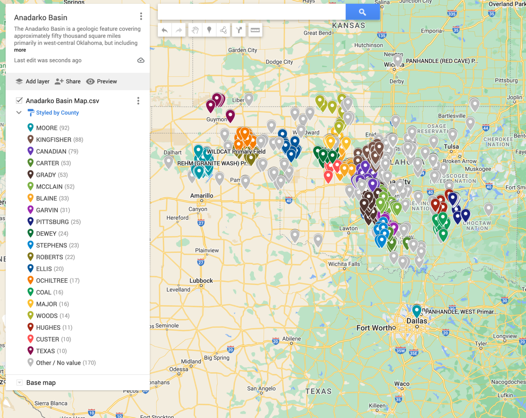
Task: Select the redo arrow icon
Action: click(x=178, y=30)
